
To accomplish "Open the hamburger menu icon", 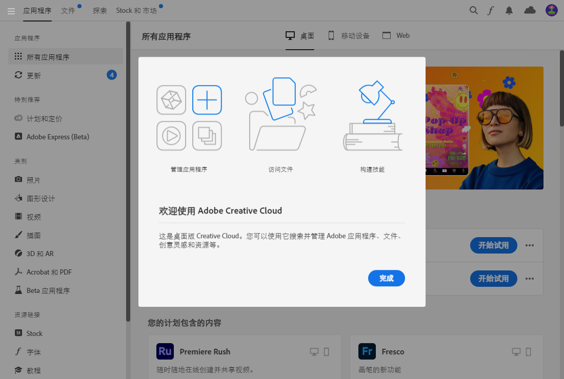I will pyautogui.click(x=11, y=11).
